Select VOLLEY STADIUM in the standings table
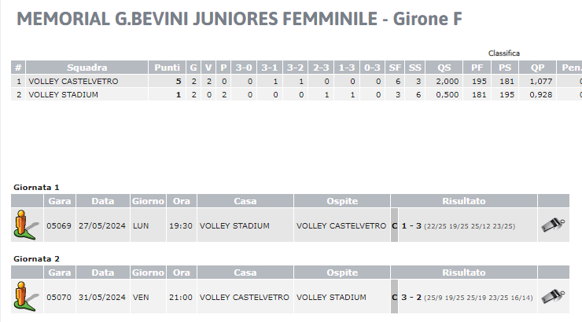The height and width of the screenshot is (322, 582). pyautogui.click(x=64, y=94)
